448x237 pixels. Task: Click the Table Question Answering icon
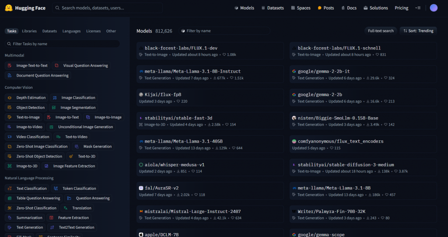point(10,198)
